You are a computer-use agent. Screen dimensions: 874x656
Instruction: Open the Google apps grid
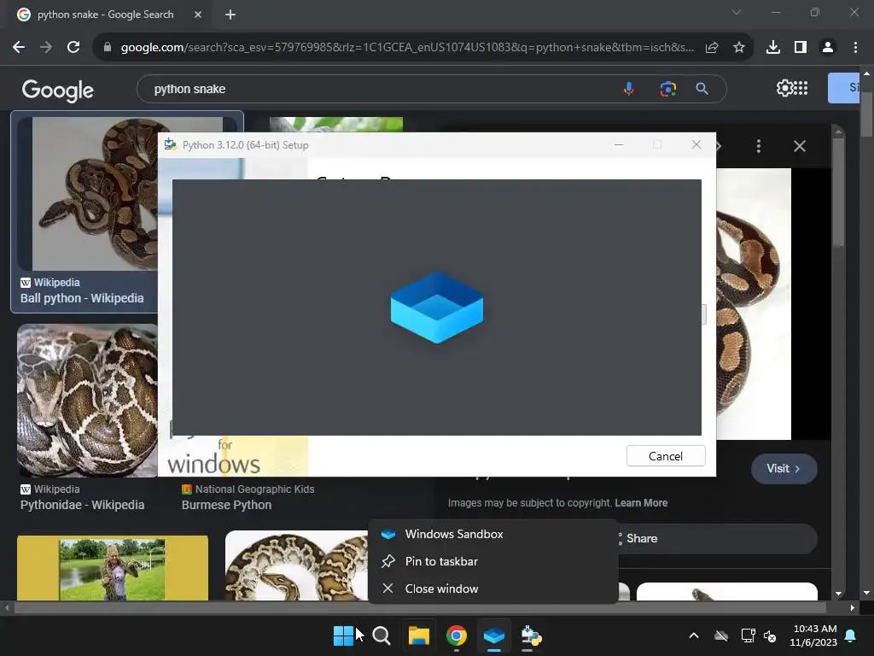(x=801, y=88)
